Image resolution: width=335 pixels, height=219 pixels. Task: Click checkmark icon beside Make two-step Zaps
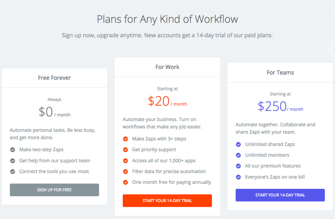(13, 150)
